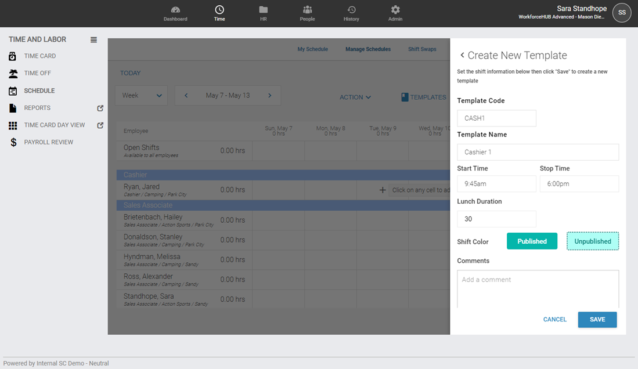This screenshot has width=638, height=369.
Task: Click the Lunch Duration field
Action: coord(496,219)
